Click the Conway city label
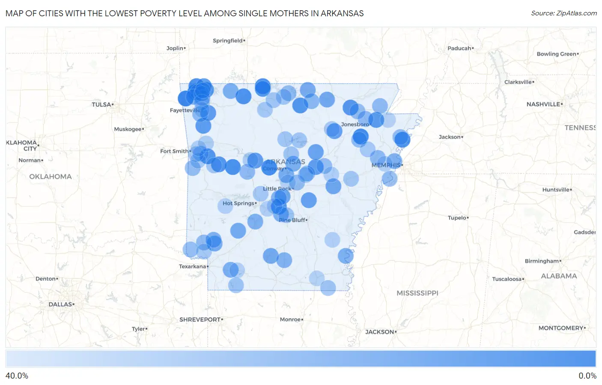This screenshot has width=602, height=385. (x=274, y=168)
